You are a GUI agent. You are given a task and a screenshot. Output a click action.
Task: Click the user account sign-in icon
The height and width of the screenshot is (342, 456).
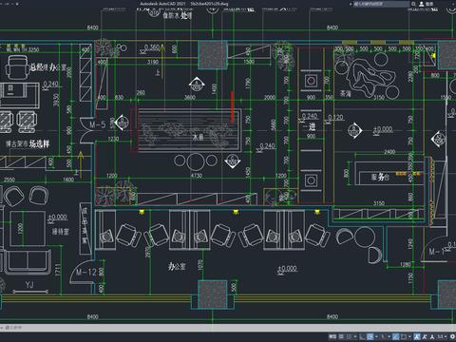point(422,4)
